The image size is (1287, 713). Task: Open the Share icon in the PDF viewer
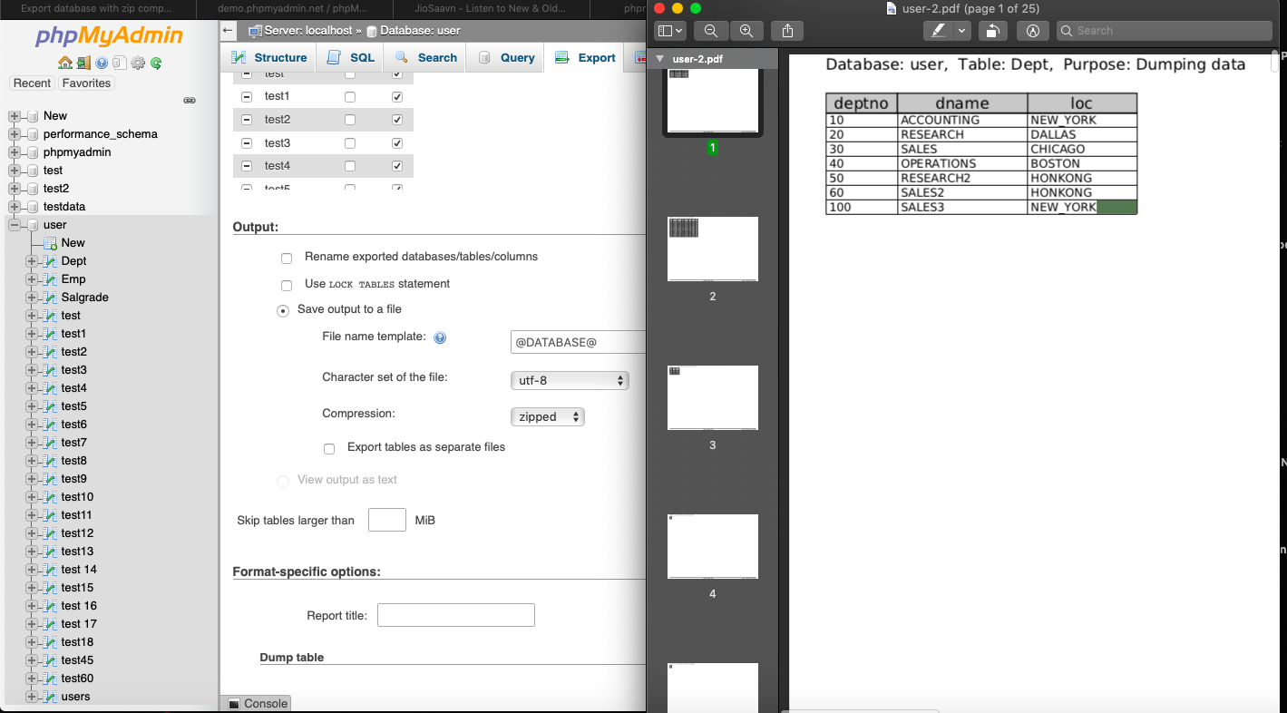[x=787, y=30]
